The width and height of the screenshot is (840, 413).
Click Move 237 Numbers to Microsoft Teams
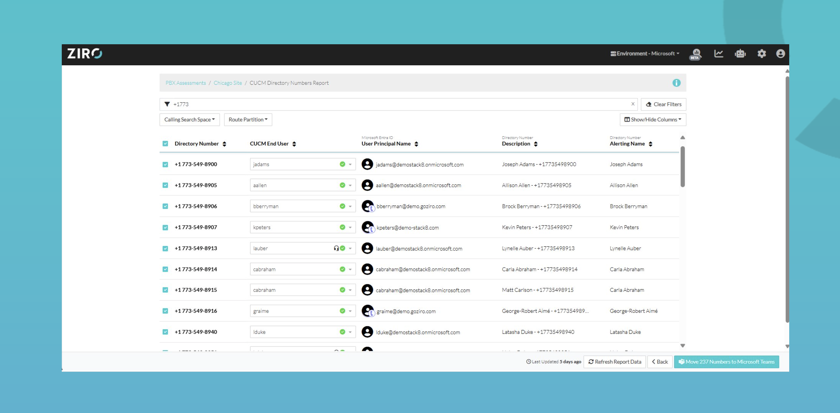click(726, 362)
